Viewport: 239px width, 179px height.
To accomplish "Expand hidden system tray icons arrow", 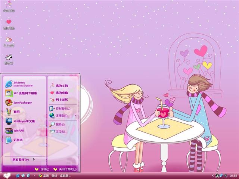I will pos(213,176).
